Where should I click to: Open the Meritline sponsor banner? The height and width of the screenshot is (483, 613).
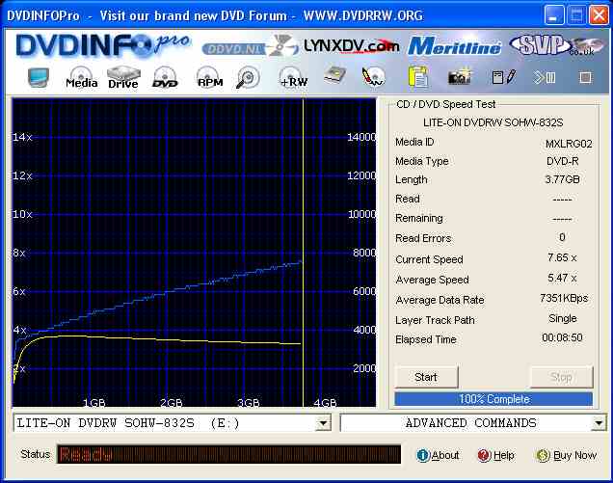454,46
